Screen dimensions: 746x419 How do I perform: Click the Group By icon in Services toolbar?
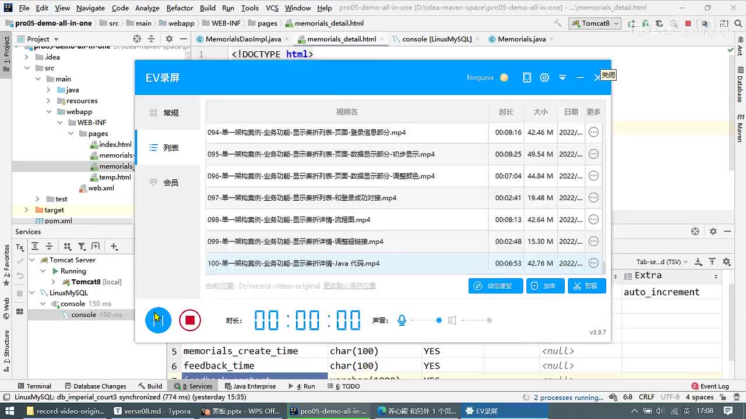coord(68,247)
